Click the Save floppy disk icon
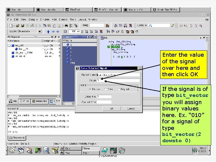 tap(22, 25)
